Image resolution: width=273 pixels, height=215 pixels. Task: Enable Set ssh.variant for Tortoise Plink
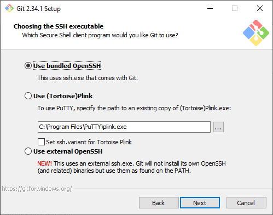coord(41,142)
